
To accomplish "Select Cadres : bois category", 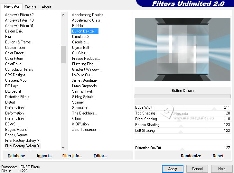I will pyautogui.click(x=15, y=48).
